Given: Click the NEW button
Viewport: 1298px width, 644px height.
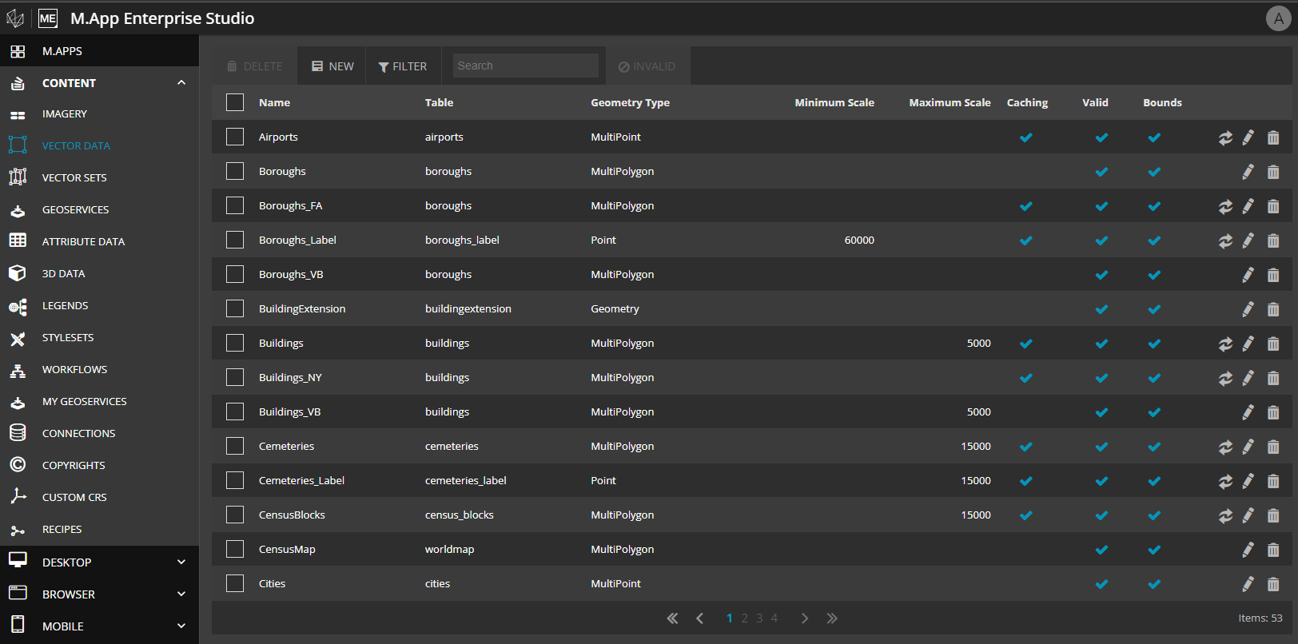Looking at the screenshot, I should [x=332, y=66].
